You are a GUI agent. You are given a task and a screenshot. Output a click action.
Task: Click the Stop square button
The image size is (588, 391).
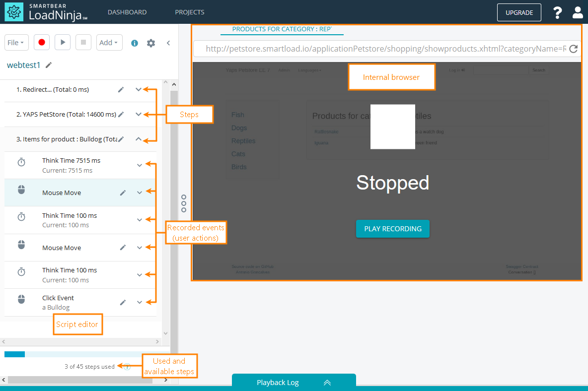pos(83,43)
